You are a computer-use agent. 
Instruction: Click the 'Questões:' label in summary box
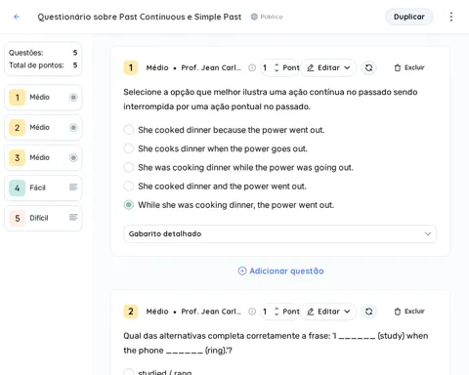(25, 53)
